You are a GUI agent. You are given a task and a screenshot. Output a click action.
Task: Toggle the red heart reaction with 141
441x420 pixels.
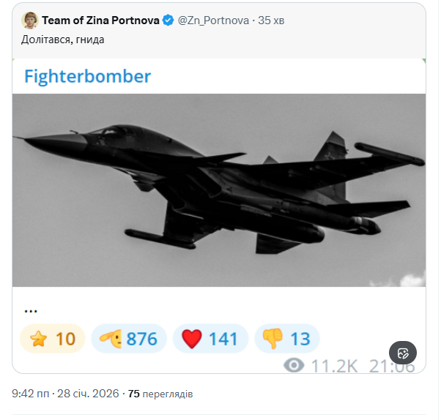(211, 339)
